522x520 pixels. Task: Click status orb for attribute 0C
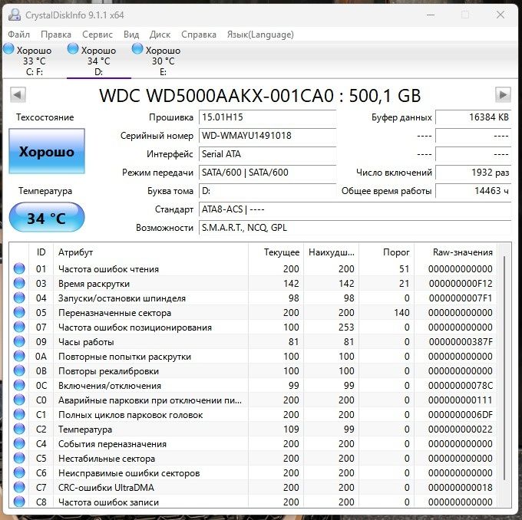(19, 385)
